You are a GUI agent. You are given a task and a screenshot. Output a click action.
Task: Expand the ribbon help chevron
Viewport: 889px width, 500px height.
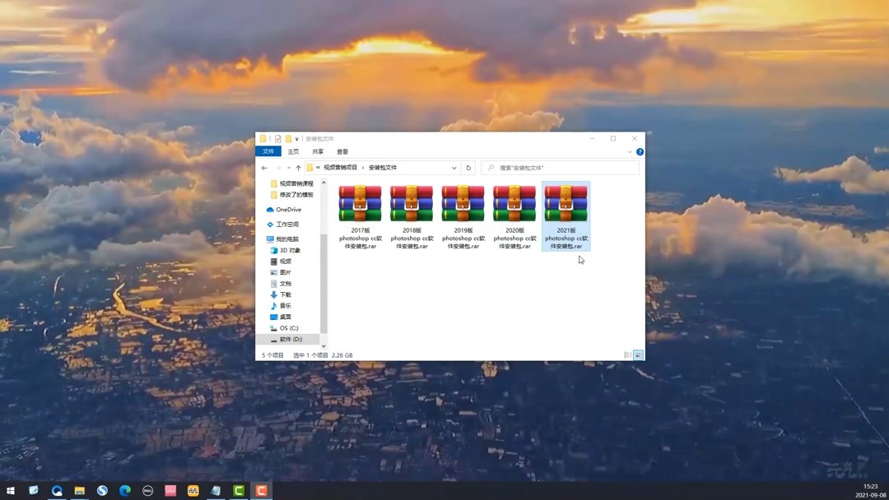[631, 151]
